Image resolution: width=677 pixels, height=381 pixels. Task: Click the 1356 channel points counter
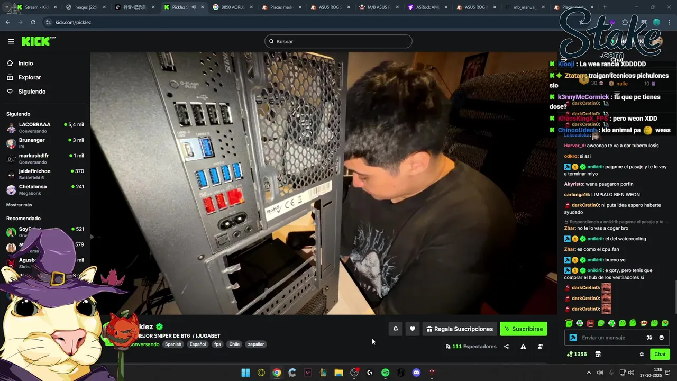(x=577, y=354)
